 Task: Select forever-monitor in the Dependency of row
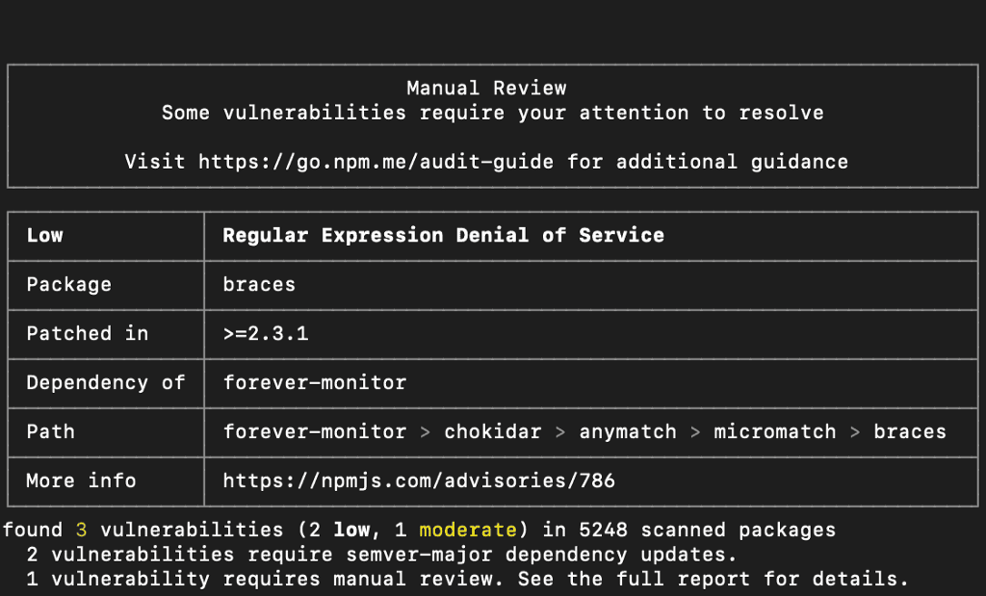(x=315, y=383)
